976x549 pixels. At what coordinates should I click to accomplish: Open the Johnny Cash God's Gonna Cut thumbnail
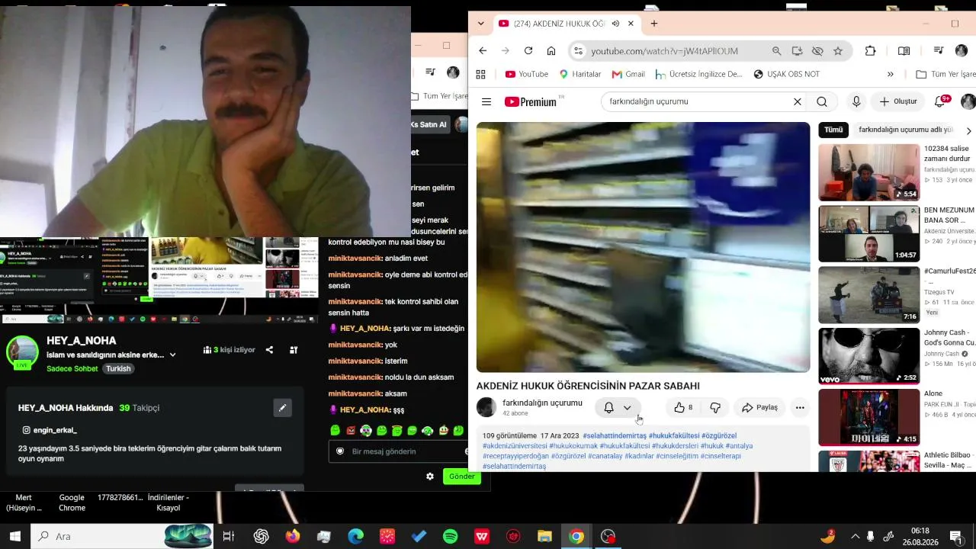point(869,356)
